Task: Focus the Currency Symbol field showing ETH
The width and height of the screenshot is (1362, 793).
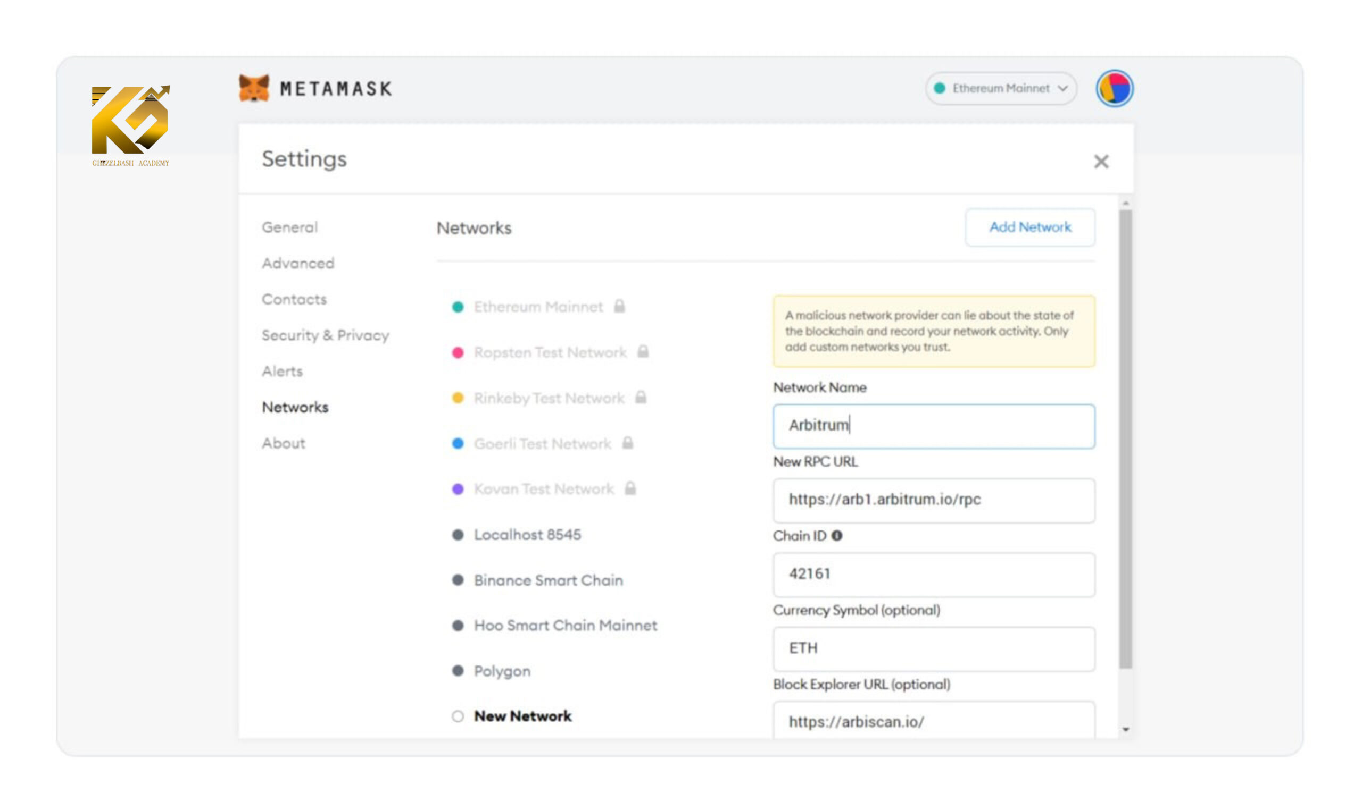Action: 933,648
